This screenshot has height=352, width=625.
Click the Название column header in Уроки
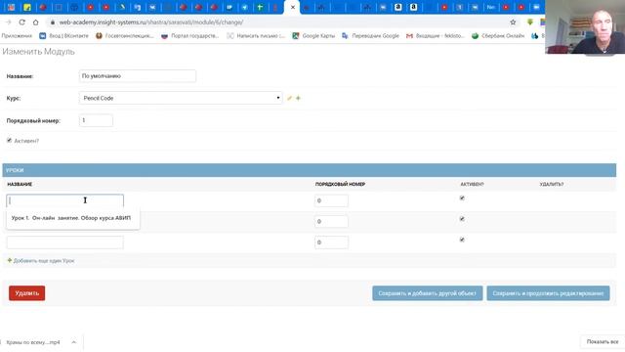pyautogui.click(x=20, y=185)
